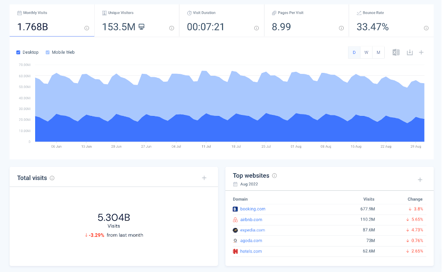Open the booking.com link

pyautogui.click(x=253, y=209)
